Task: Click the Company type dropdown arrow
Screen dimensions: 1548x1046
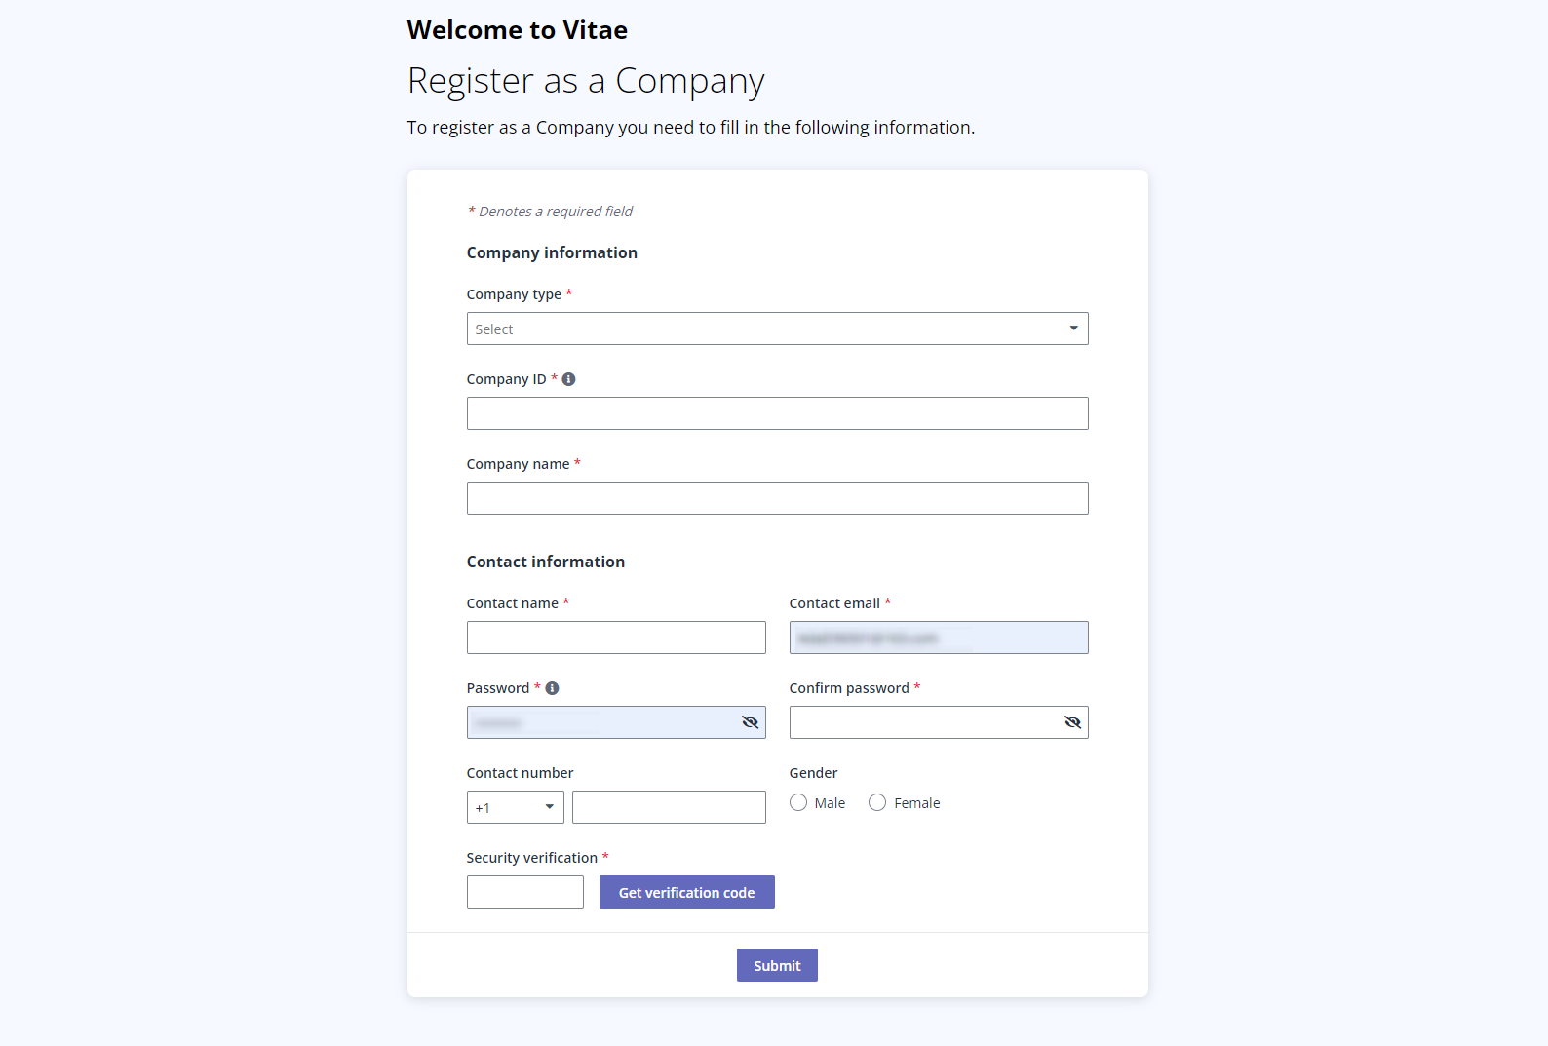Action: 1073,329
